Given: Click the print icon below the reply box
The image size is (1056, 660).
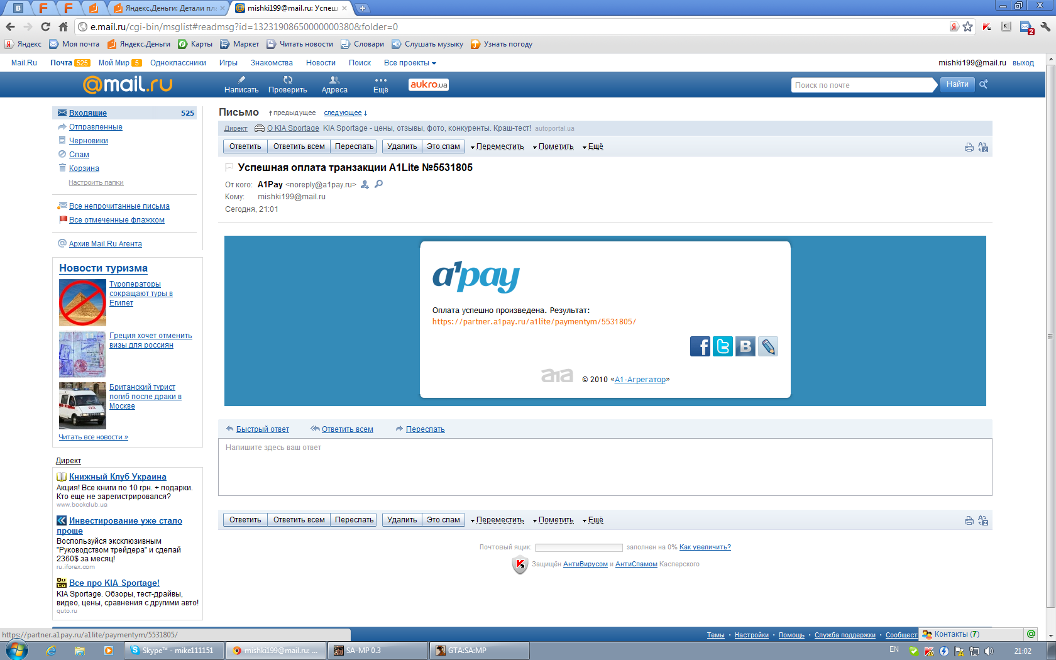Looking at the screenshot, I should (969, 520).
